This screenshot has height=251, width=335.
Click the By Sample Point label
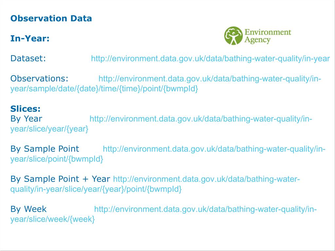44,149
